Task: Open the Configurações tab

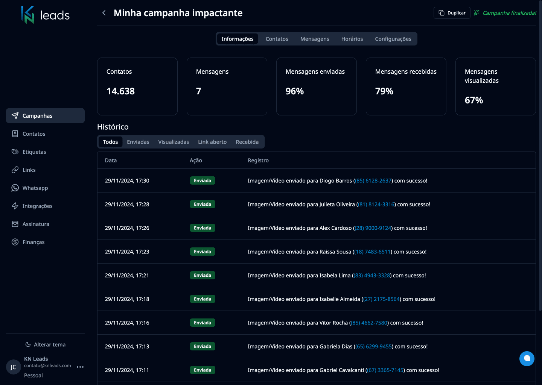Action: pyautogui.click(x=393, y=39)
